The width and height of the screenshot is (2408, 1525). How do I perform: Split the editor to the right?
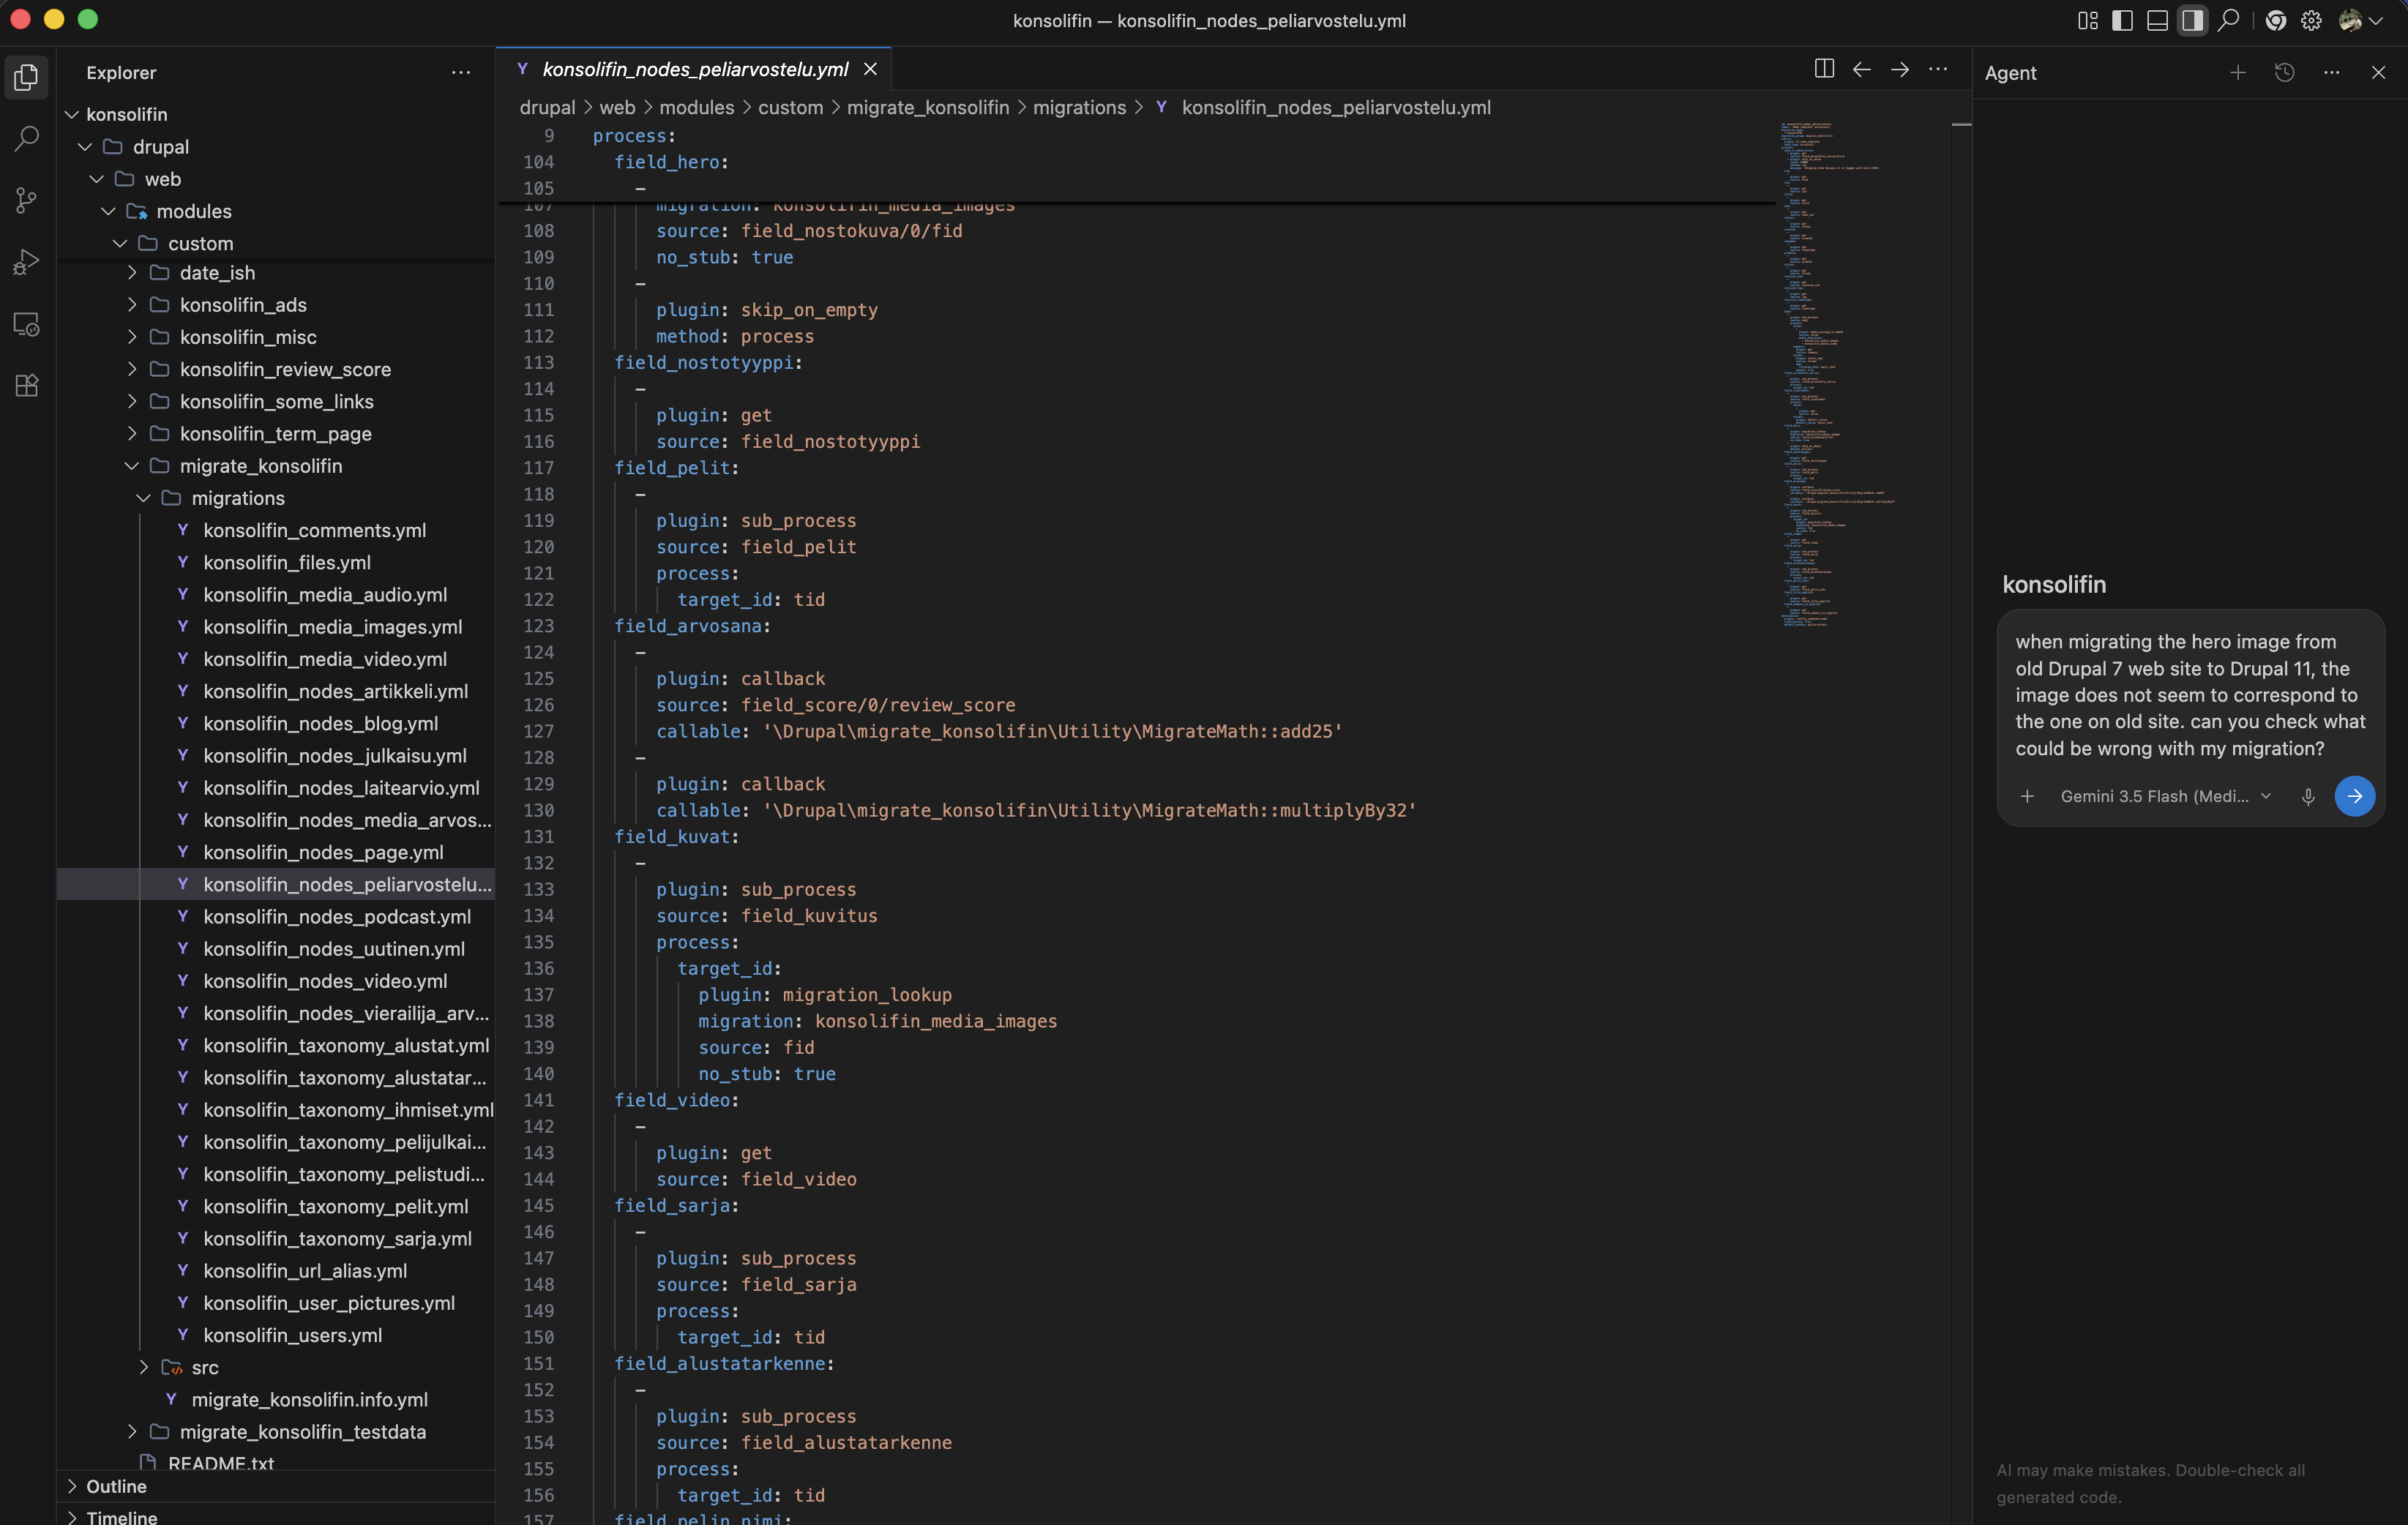[1823, 69]
